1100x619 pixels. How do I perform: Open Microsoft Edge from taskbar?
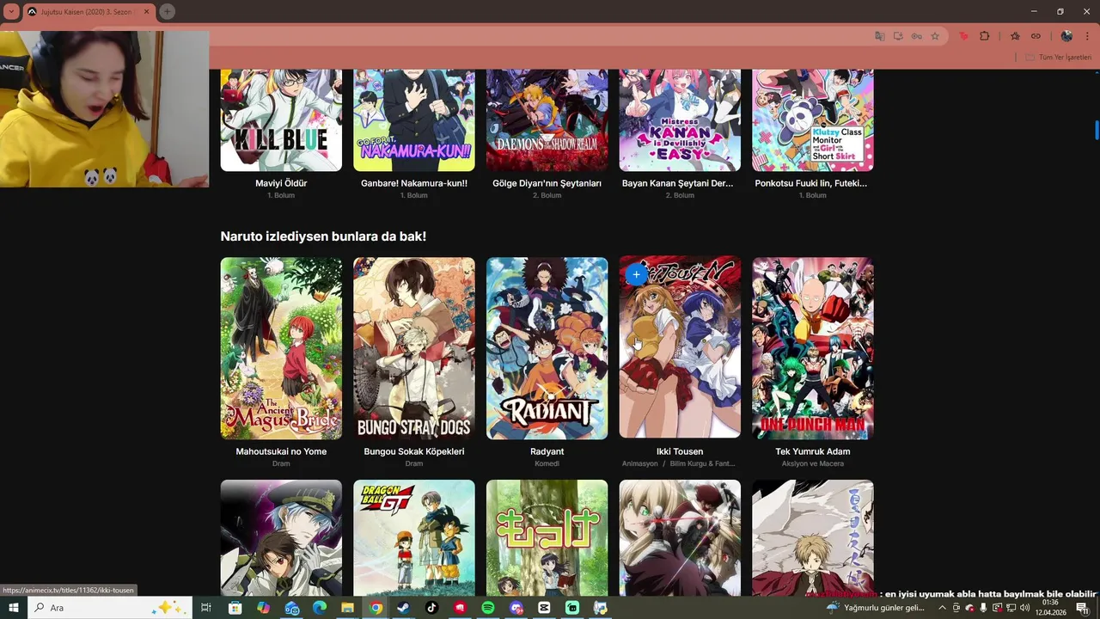click(319, 608)
